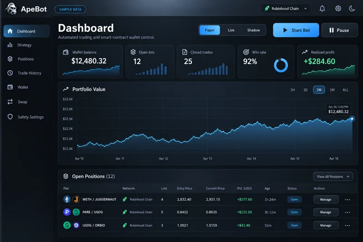Open settings gear icon in header

point(338,9)
